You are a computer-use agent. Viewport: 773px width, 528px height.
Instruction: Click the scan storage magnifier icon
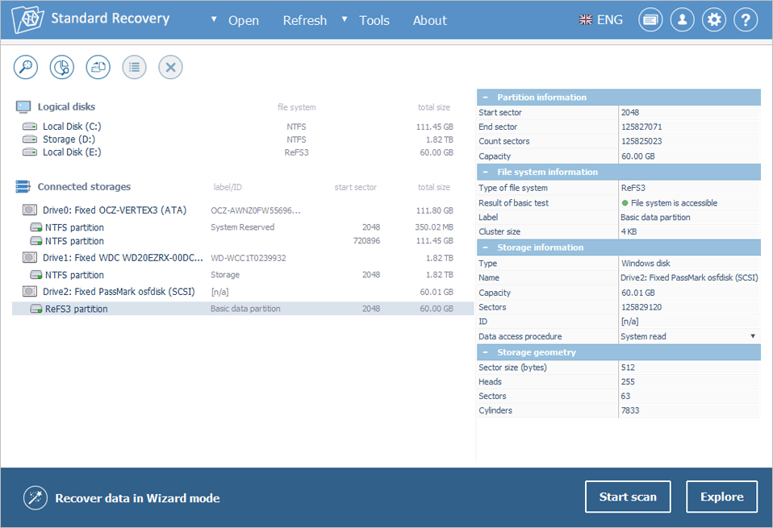[x=26, y=68]
